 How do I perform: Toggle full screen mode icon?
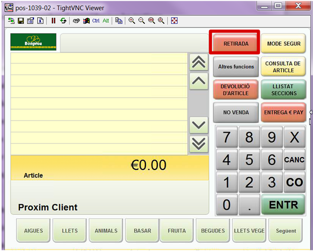click(x=174, y=21)
